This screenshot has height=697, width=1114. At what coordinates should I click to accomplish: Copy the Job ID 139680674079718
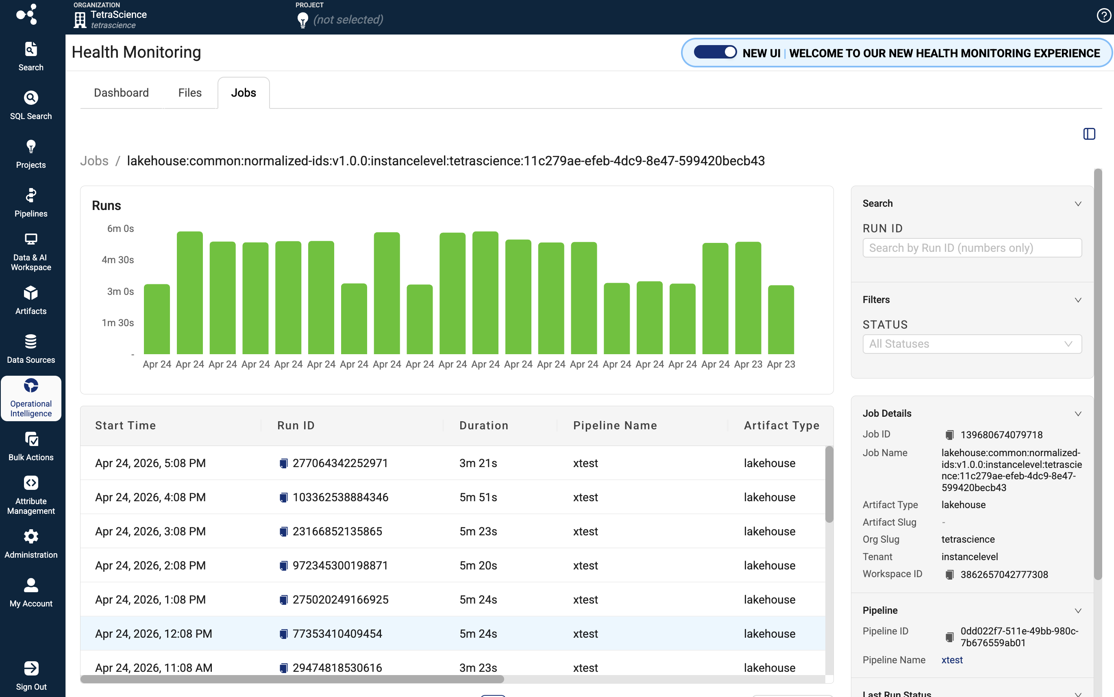[x=949, y=435]
